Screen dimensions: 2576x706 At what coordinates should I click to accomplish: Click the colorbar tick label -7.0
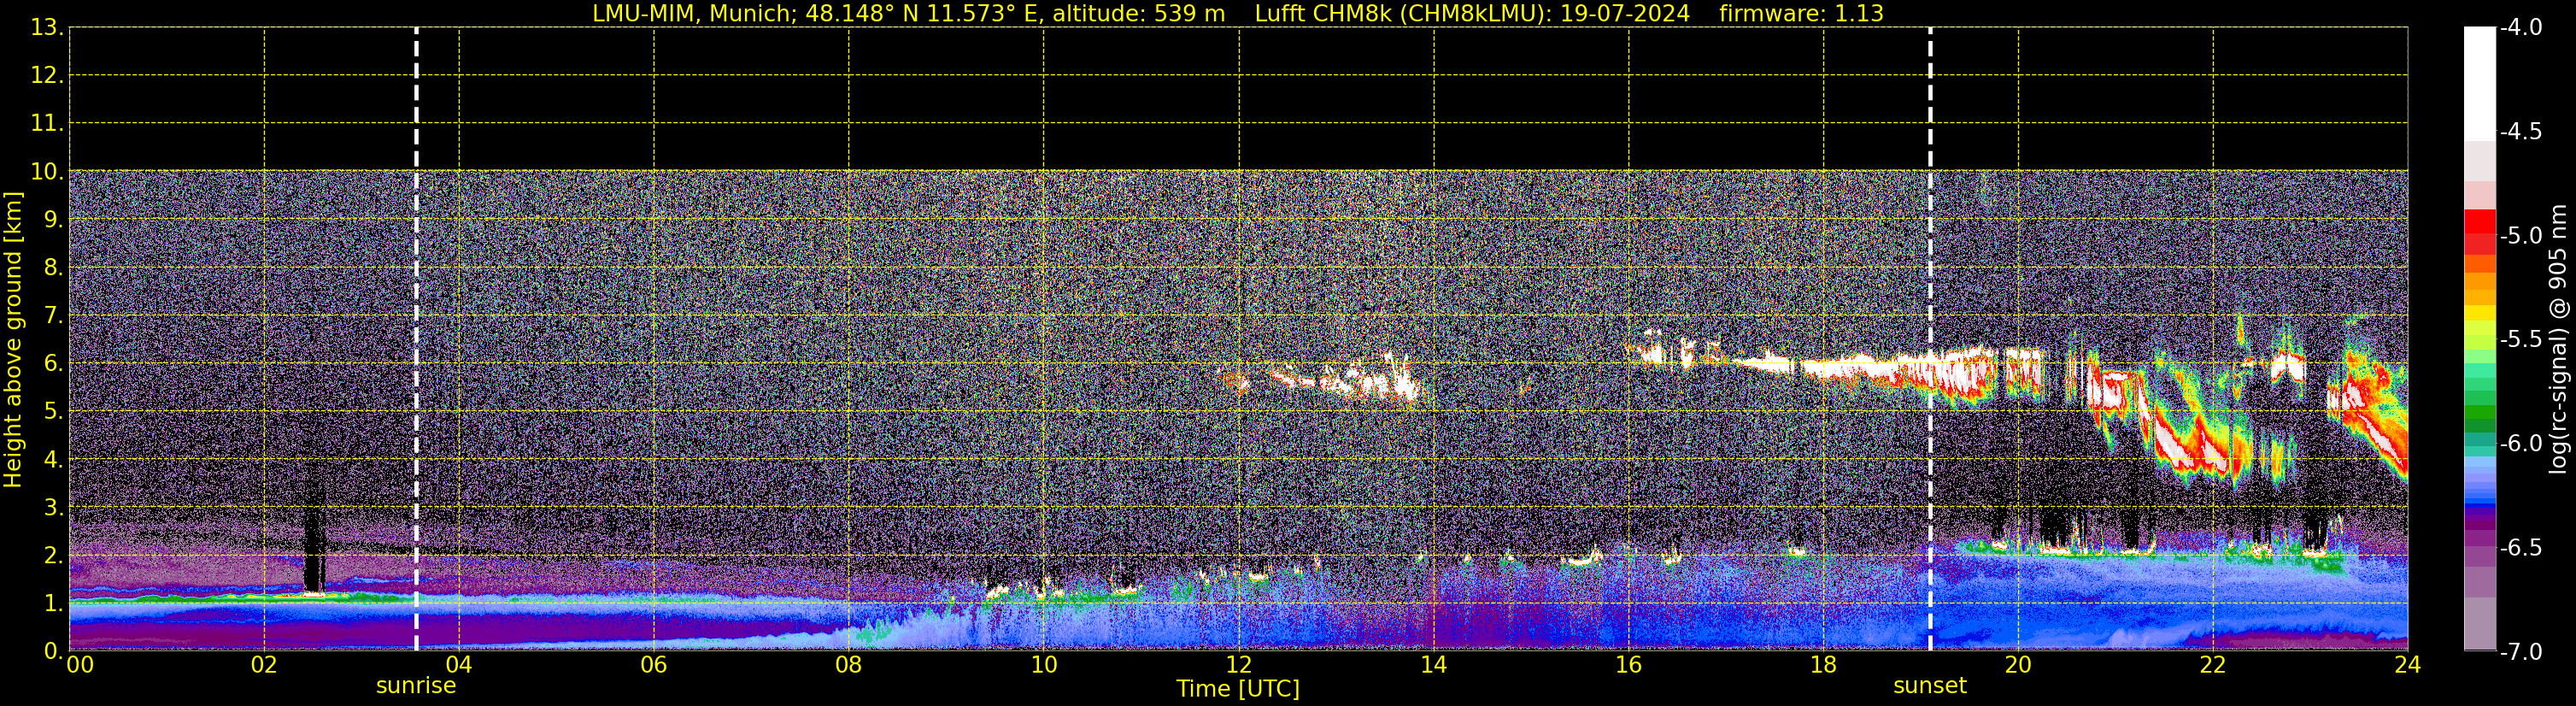point(2520,652)
